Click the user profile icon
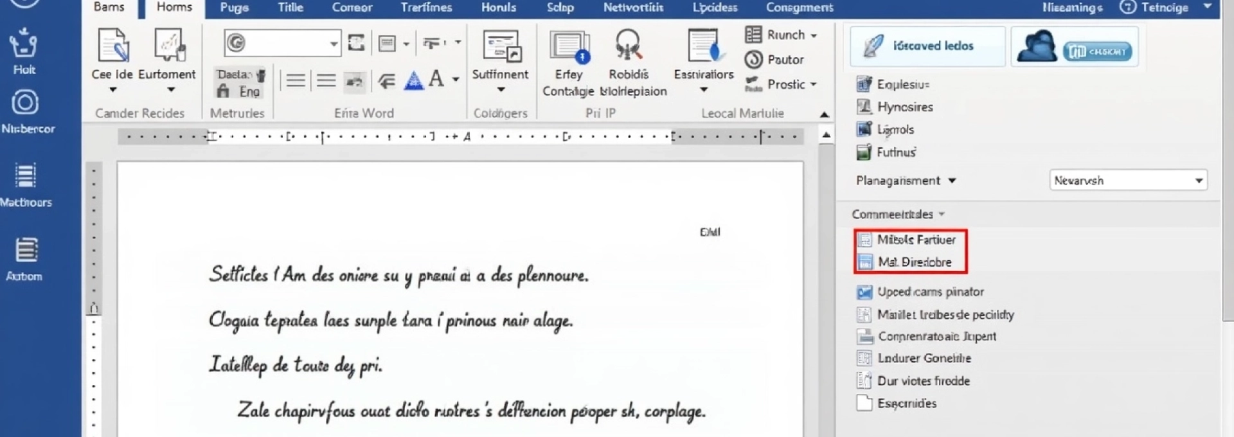The width and height of the screenshot is (1234, 437). point(1037,46)
